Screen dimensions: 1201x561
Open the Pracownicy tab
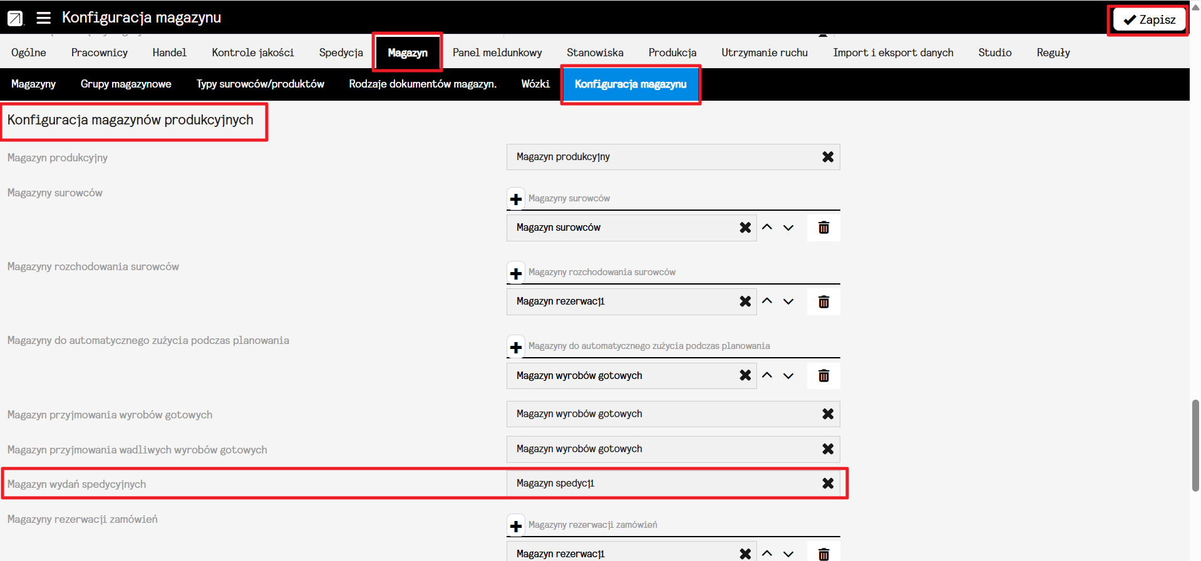100,53
